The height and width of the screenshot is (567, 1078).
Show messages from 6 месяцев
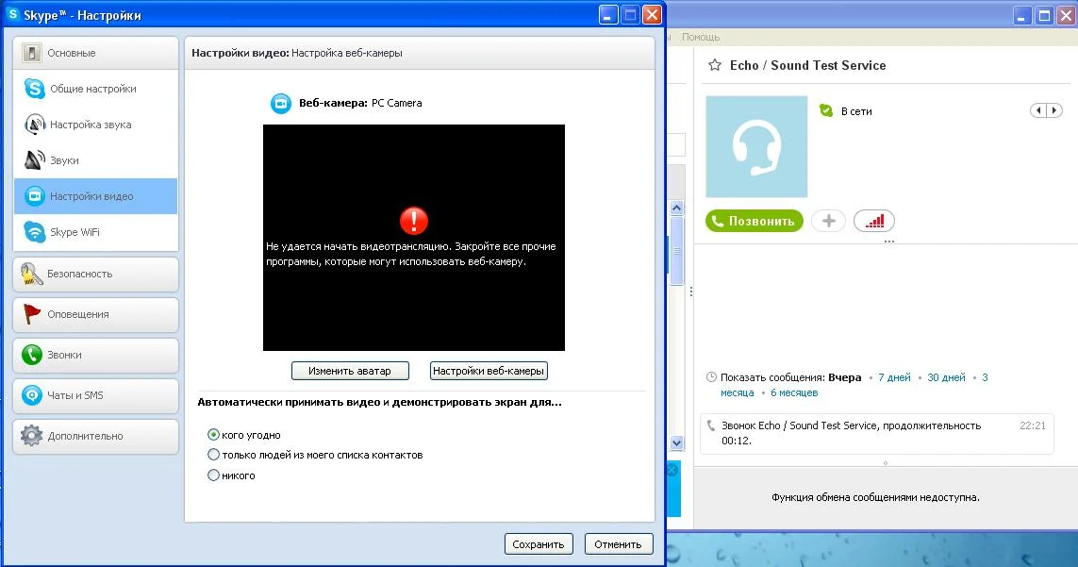pyautogui.click(x=794, y=392)
